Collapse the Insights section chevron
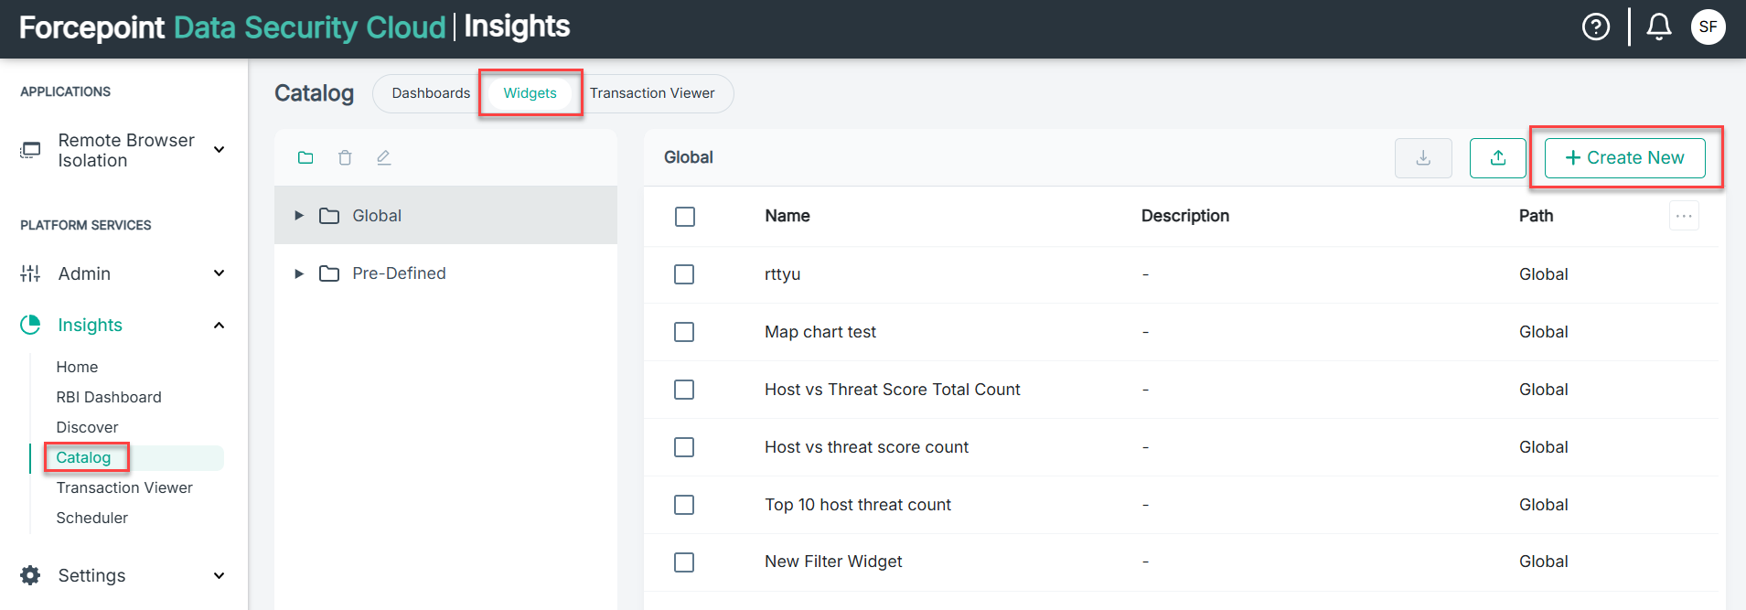This screenshot has width=1746, height=610. tap(220, 326)
